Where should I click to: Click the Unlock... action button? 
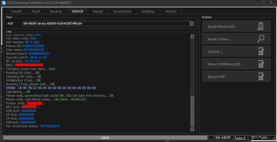(x=236, y=52)
